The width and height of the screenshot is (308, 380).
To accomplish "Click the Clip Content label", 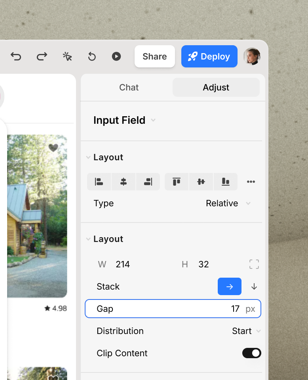I will [122, 353].
